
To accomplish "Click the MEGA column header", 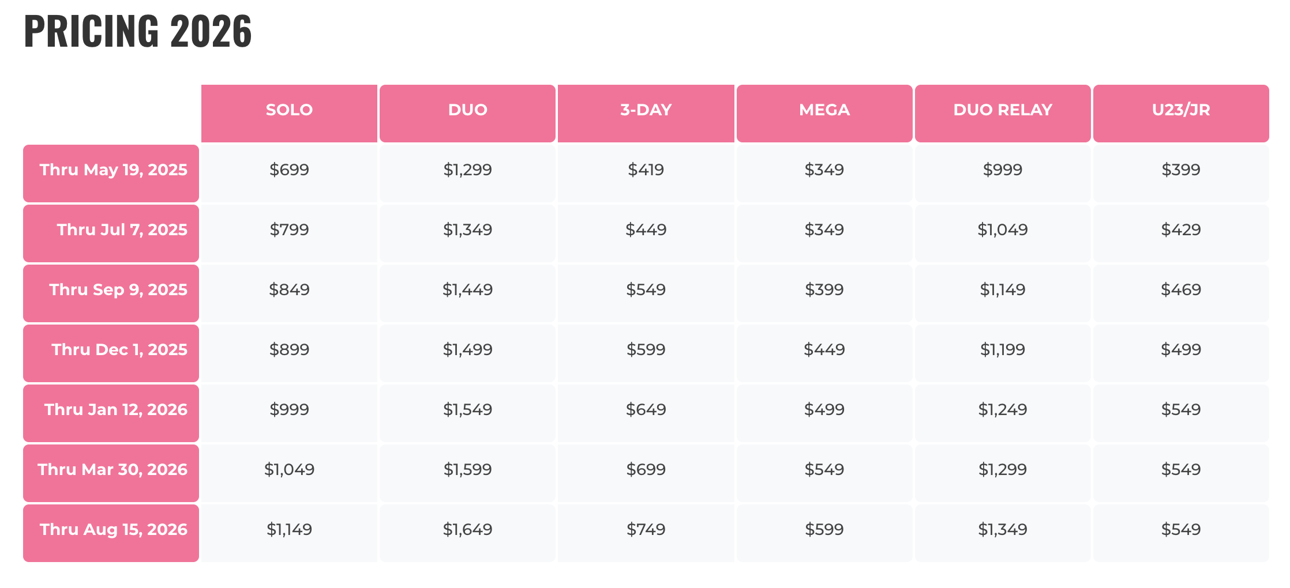I will (x=824, y=110).
